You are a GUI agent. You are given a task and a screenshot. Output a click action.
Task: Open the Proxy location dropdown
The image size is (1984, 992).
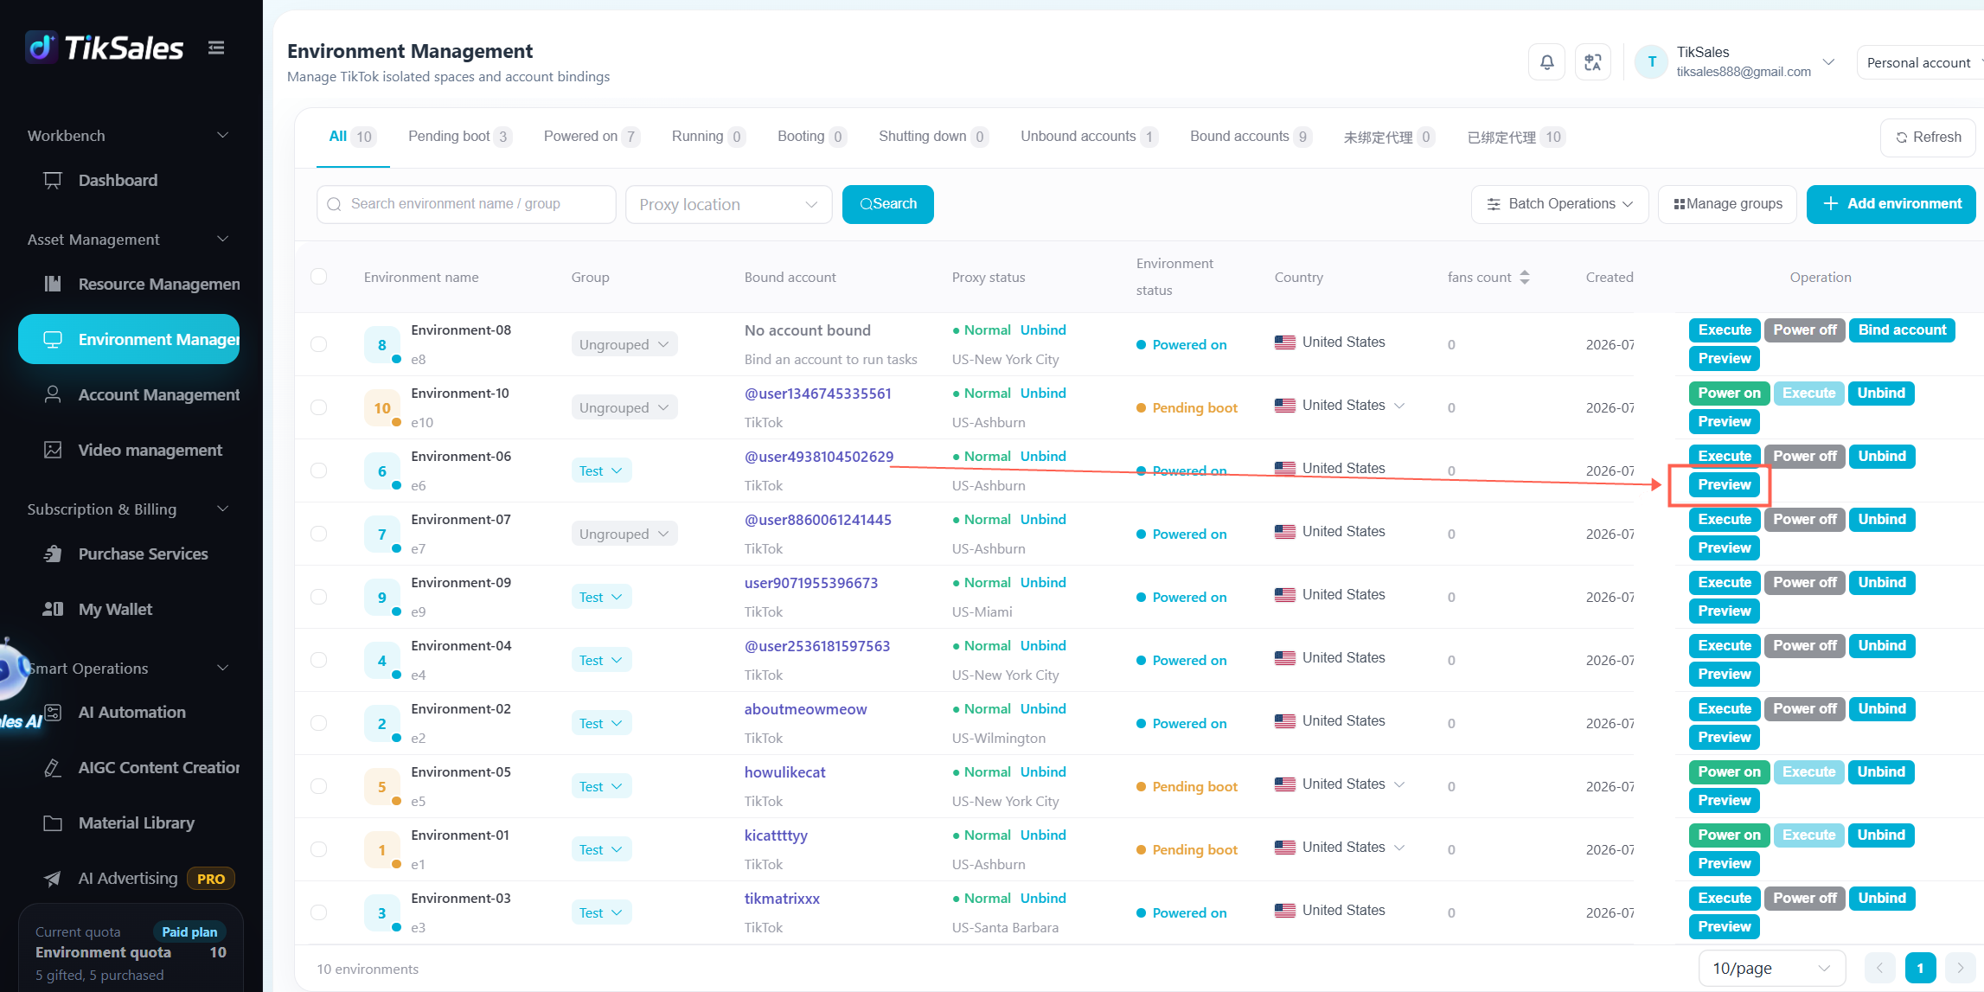[x=728, y=204]
